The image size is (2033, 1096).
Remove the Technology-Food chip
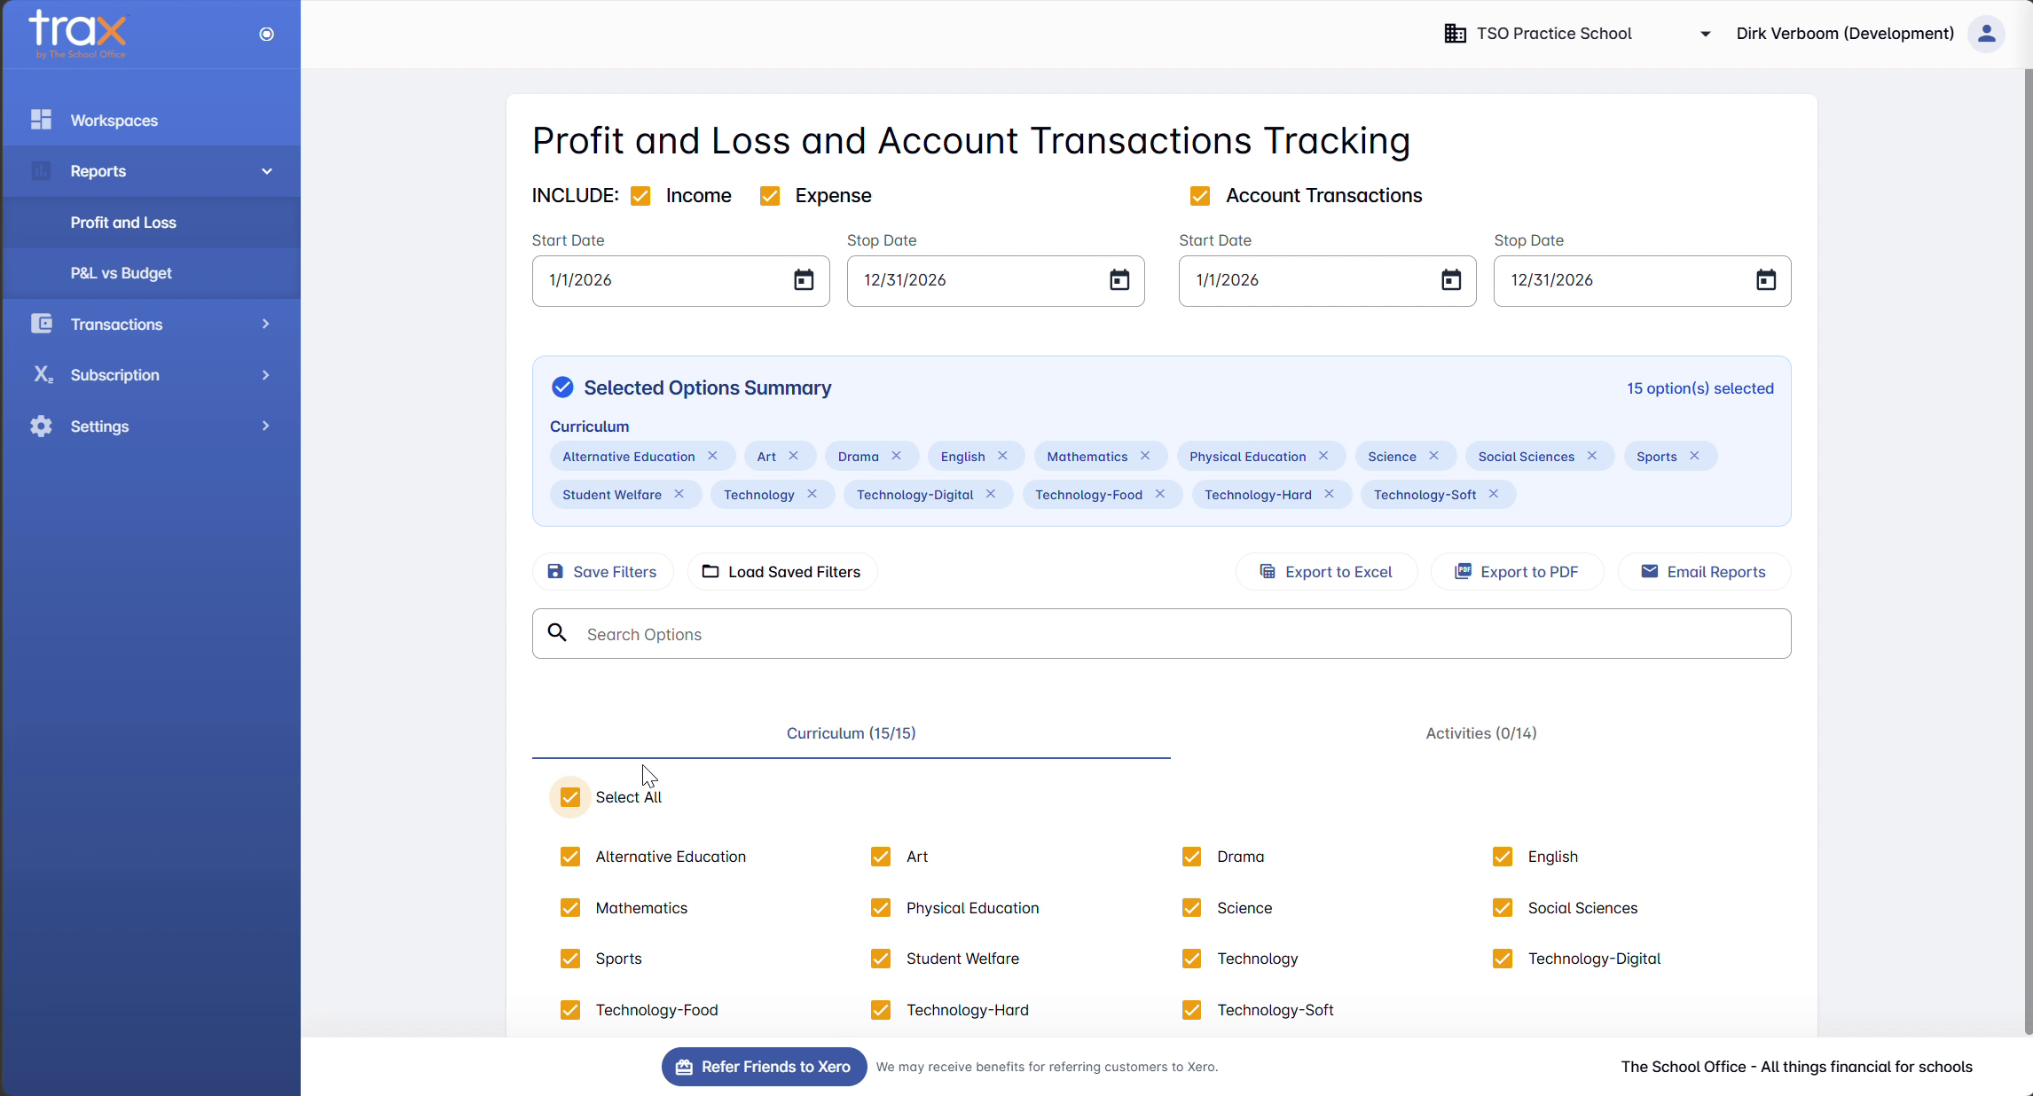pyautogui.click(x=1160, y=494)
